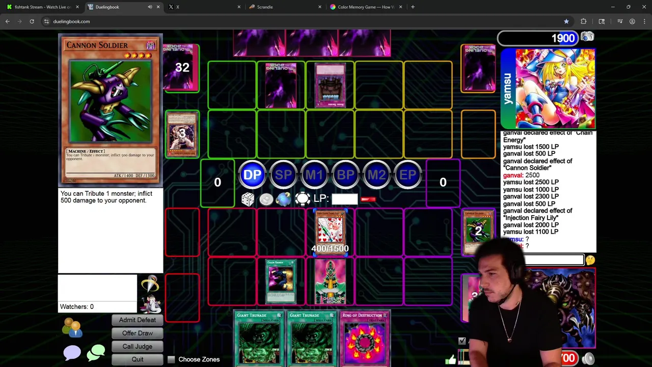This screenshot has width=652, height=367.
Task: Click the LP input field
Action: [345, 199]
